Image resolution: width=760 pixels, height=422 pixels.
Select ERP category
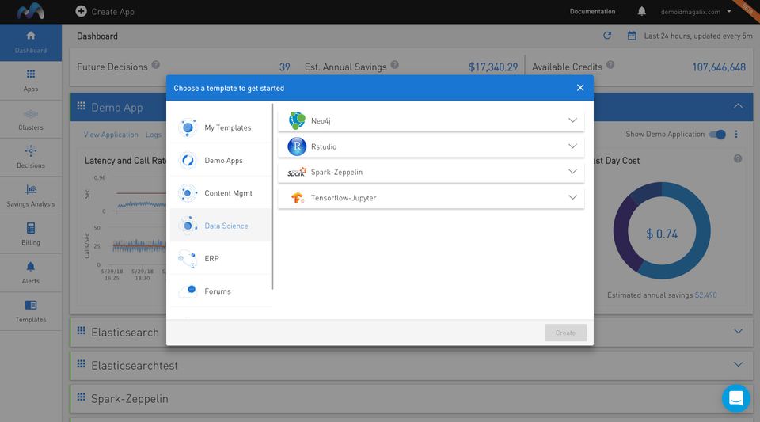(x=221, y=258)
